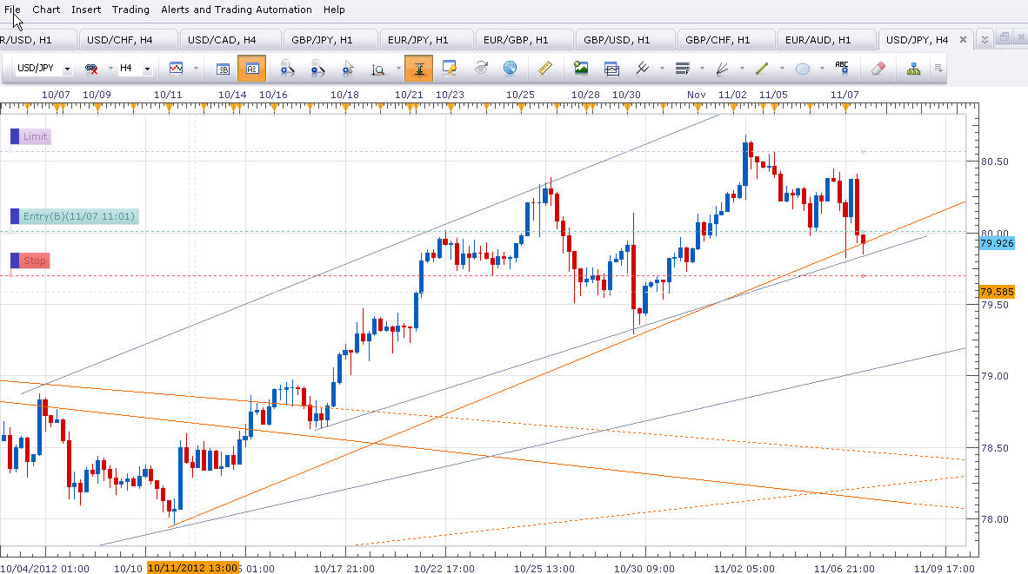Screen dimensions: 1028x574
Task: Click the Zoom Out magnifier icon
Action: (x=317, y=69)
